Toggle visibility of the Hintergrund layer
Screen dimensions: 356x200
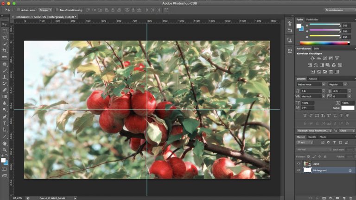(299, 170)
